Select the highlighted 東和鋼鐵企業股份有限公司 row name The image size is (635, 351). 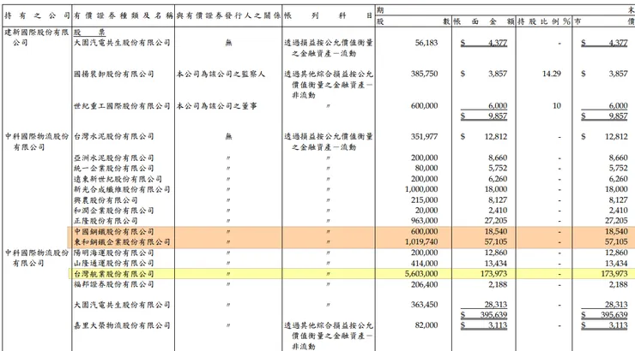point(122,242)
